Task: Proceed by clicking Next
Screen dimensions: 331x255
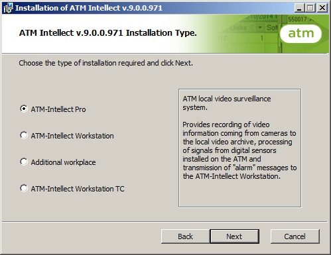Action: point(234,236)
